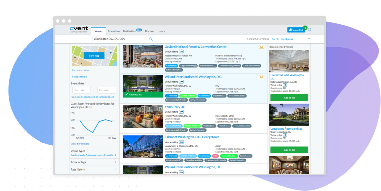Click the search magnifier icon in location field
The width and height of the screenshot is (381, 191).
click(x=151, y=39)
